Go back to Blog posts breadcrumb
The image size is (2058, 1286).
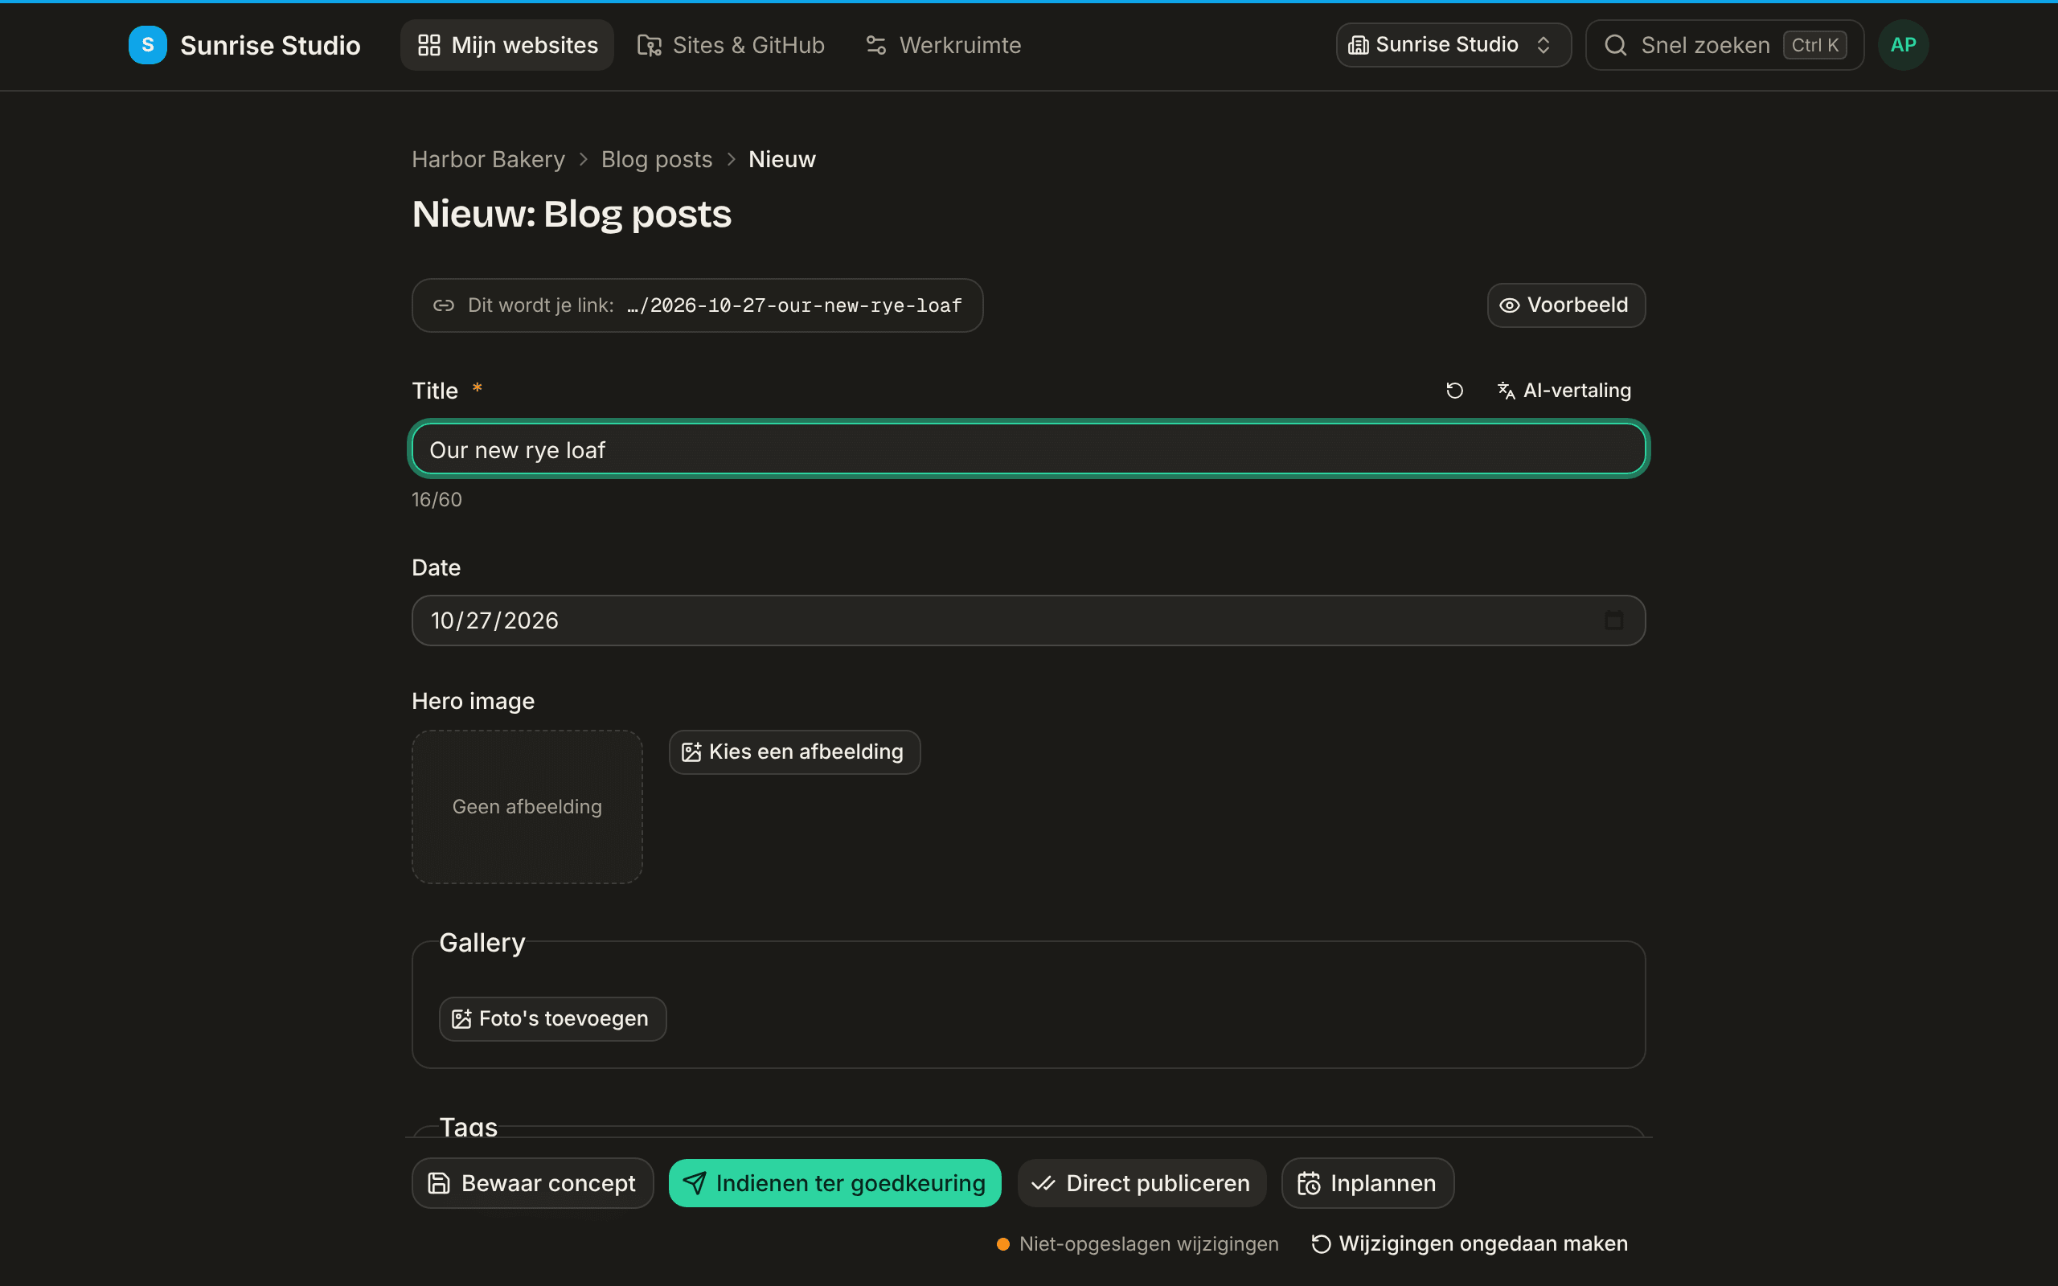point(657,159)
